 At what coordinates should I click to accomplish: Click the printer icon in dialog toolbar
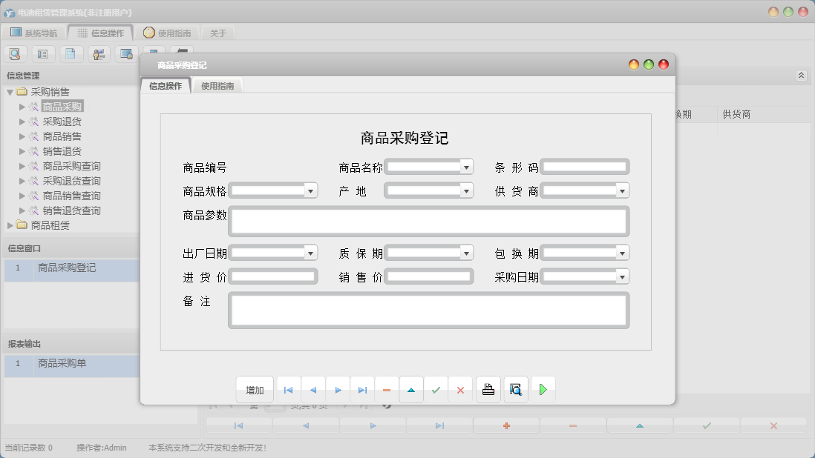point(488,390)
